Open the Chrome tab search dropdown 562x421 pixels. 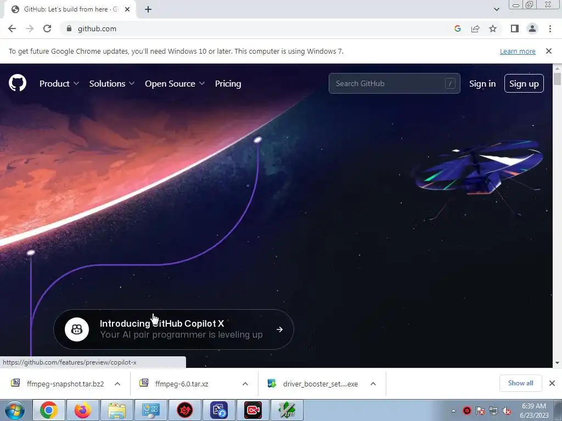(x=496, y=9)
